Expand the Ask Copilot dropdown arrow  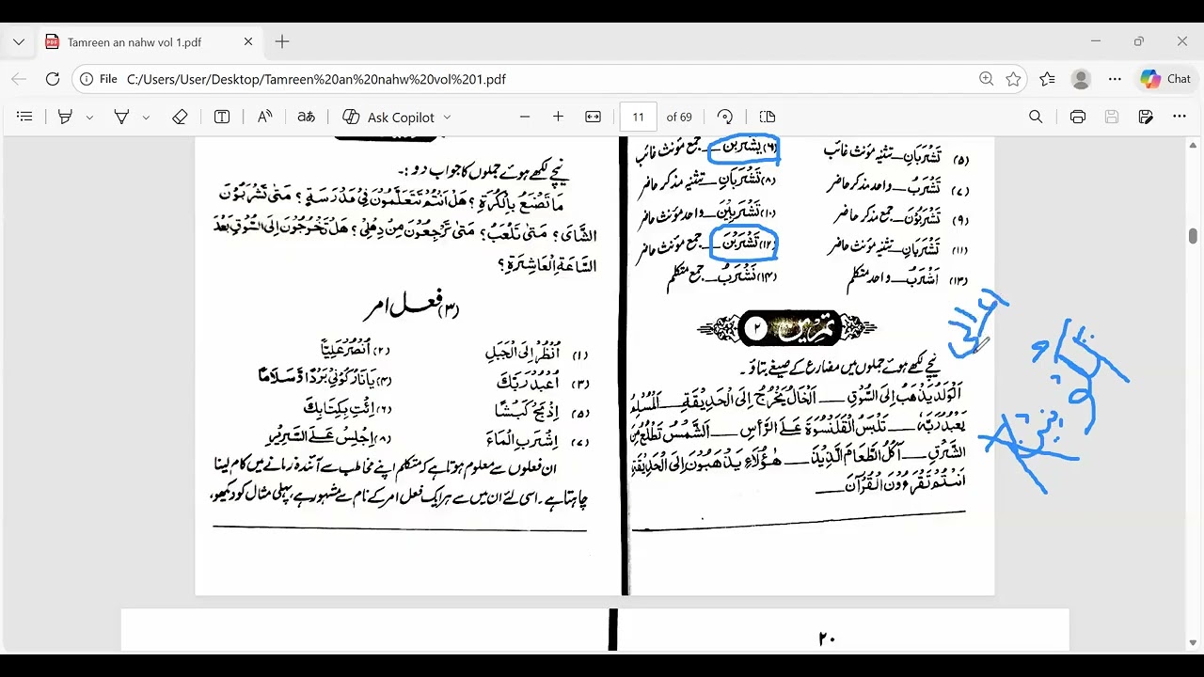click(x=447, y=117)
